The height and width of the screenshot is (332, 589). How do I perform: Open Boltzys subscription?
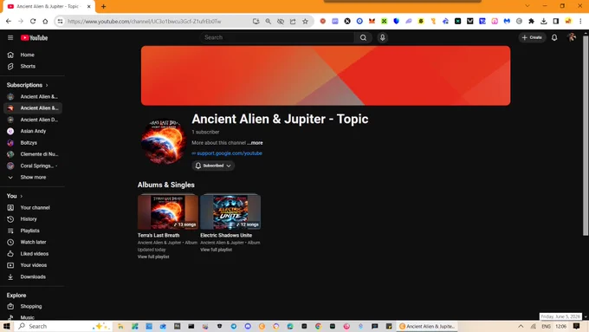32,143
